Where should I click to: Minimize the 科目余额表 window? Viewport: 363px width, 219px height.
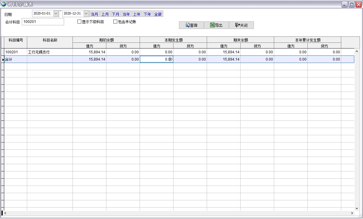point(345,4)
